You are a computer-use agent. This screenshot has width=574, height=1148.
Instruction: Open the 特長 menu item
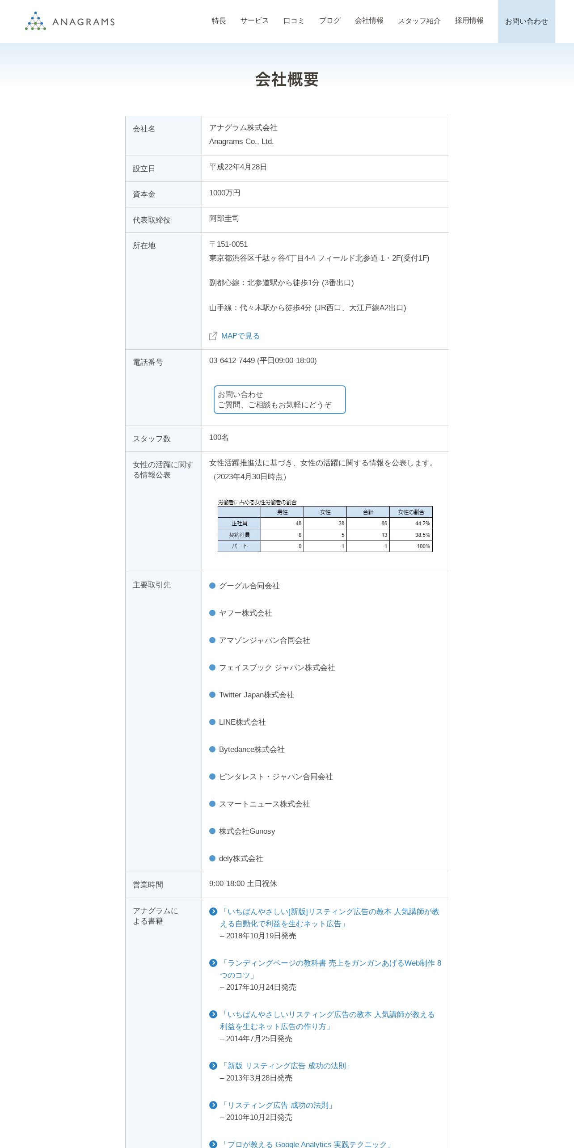219,21
